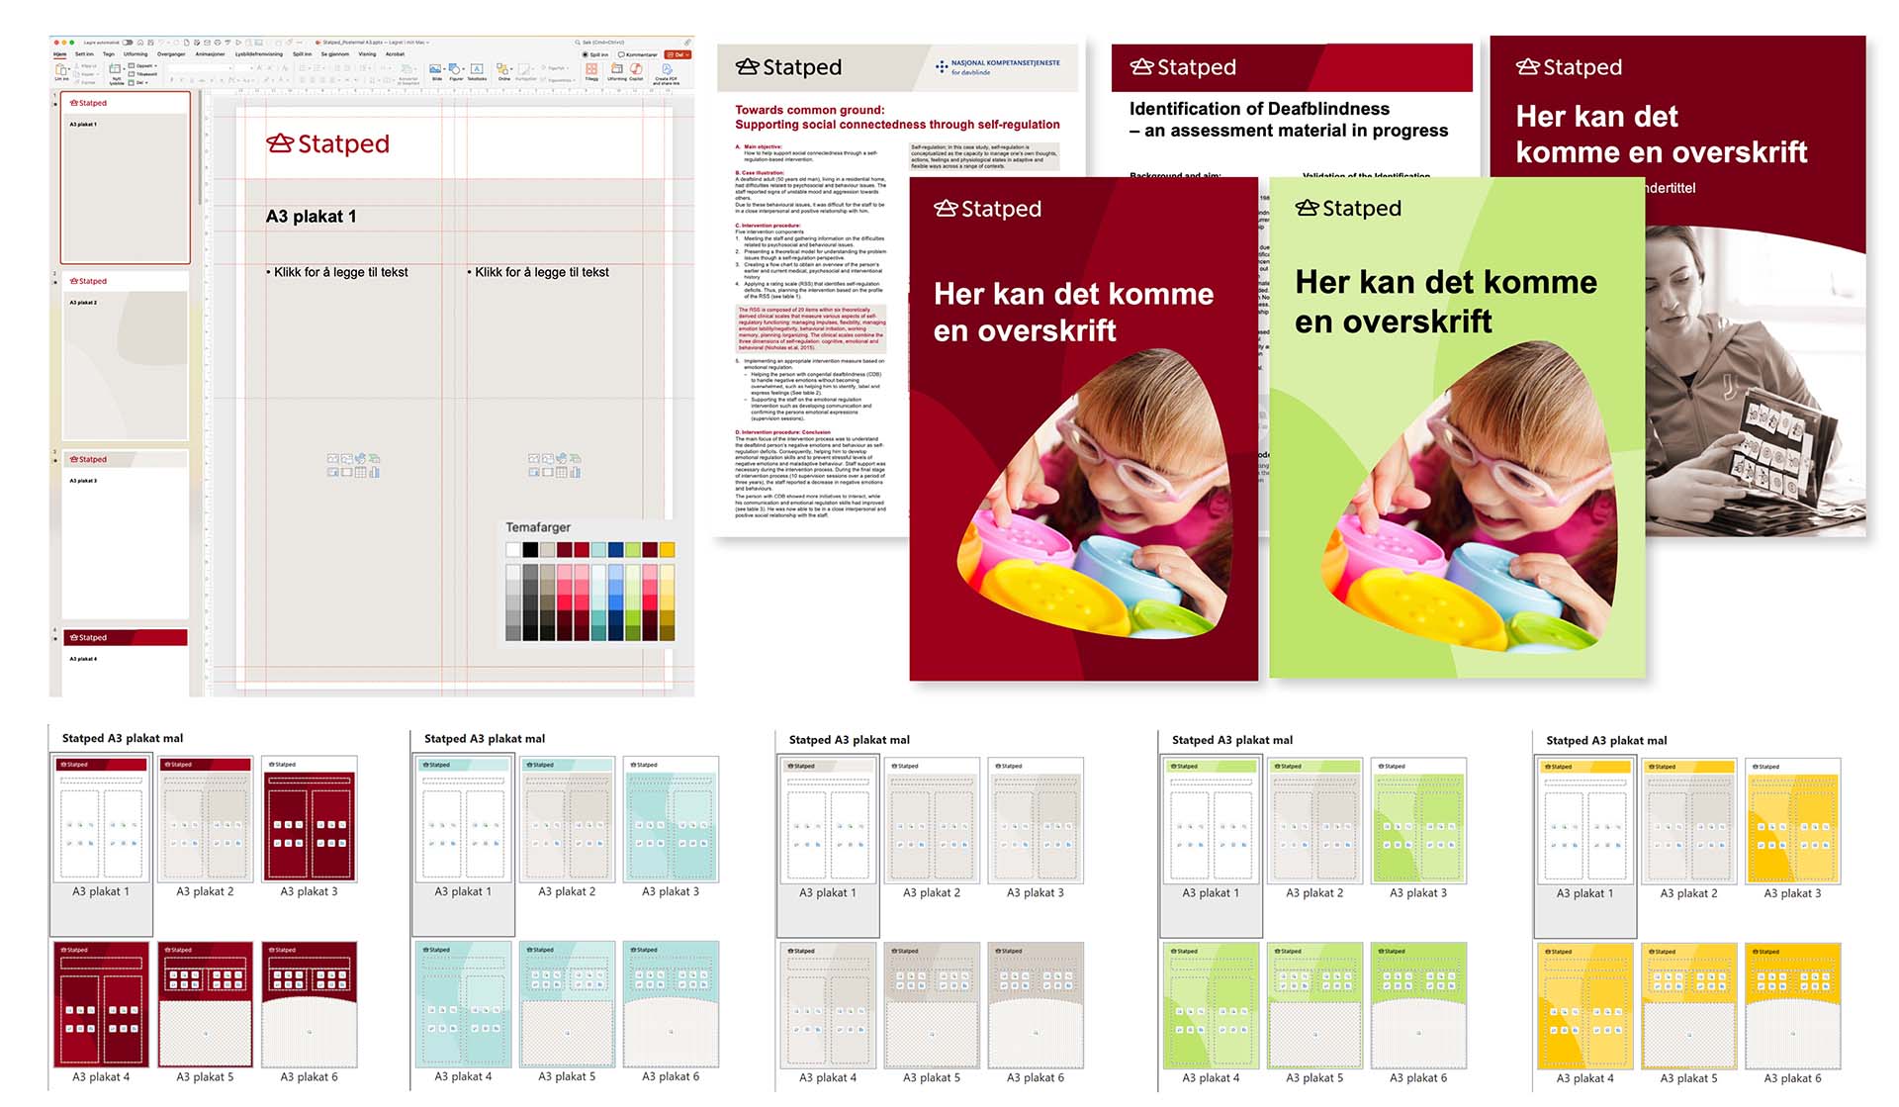Insert a Tekstboks (text box)
Screen dimensions: 1899x1107
tap(477, 69)
